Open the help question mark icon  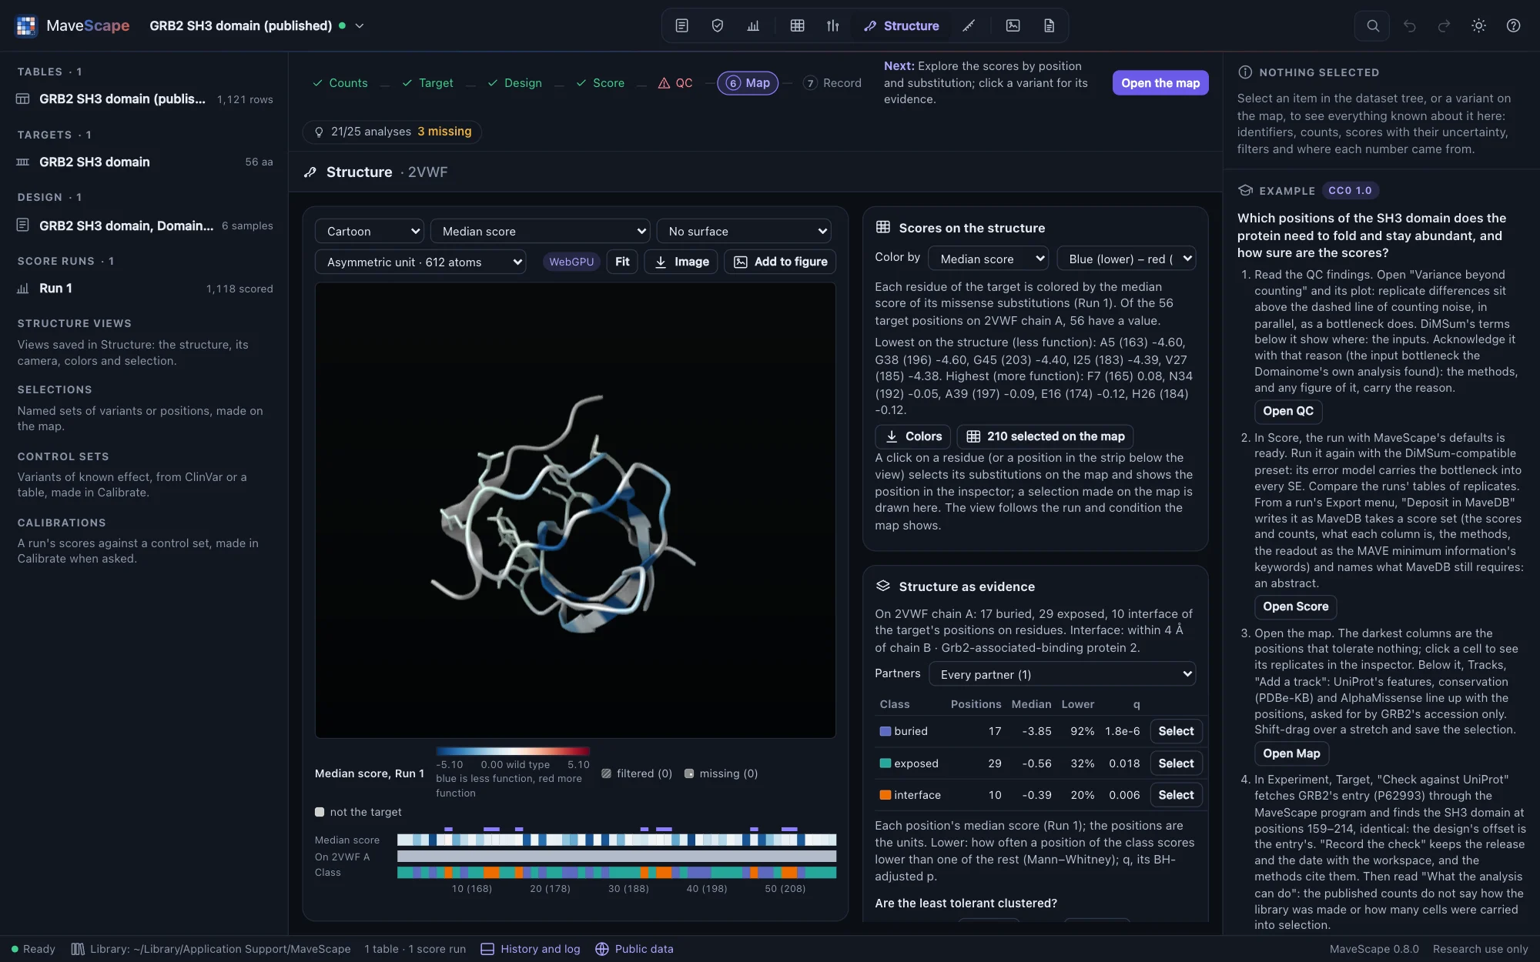1513,25
